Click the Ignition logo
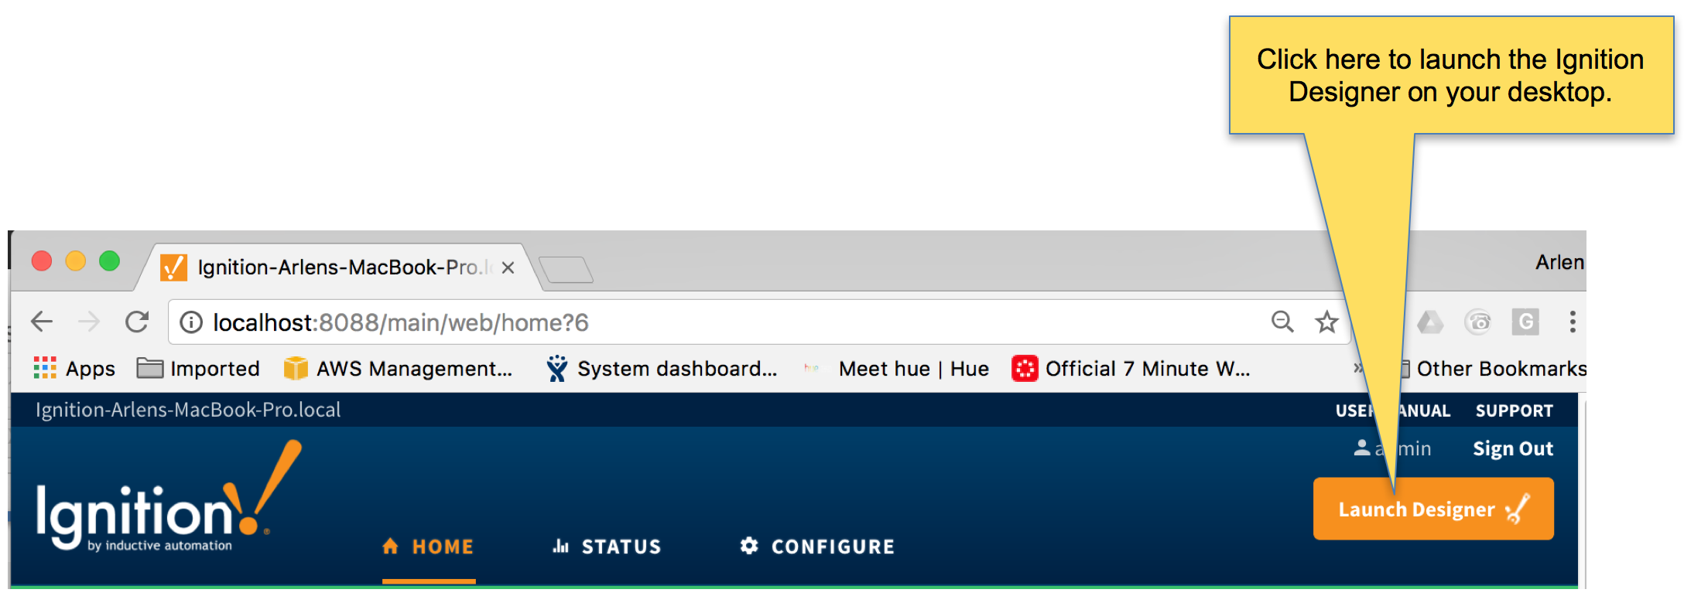The width and height of the screenshot is (1684, 603). [169, 496]
